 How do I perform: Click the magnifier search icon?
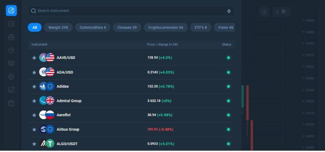tap(33, 11)
